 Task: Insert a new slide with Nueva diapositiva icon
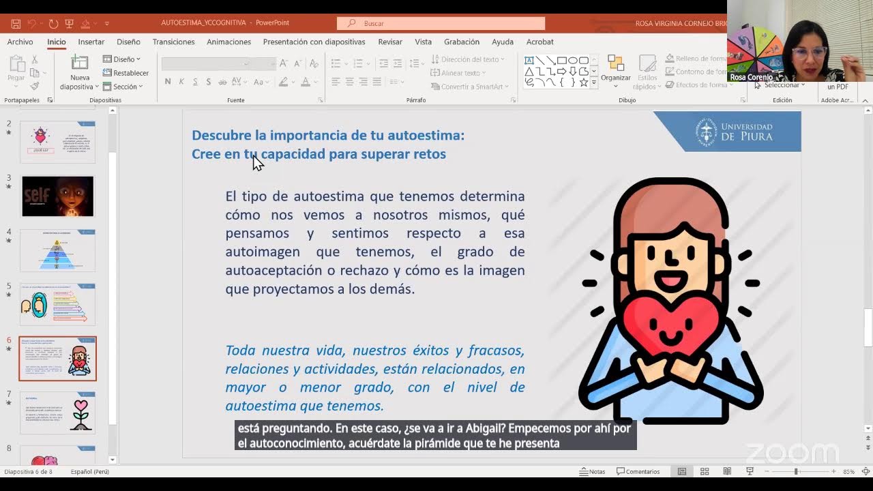80,63
